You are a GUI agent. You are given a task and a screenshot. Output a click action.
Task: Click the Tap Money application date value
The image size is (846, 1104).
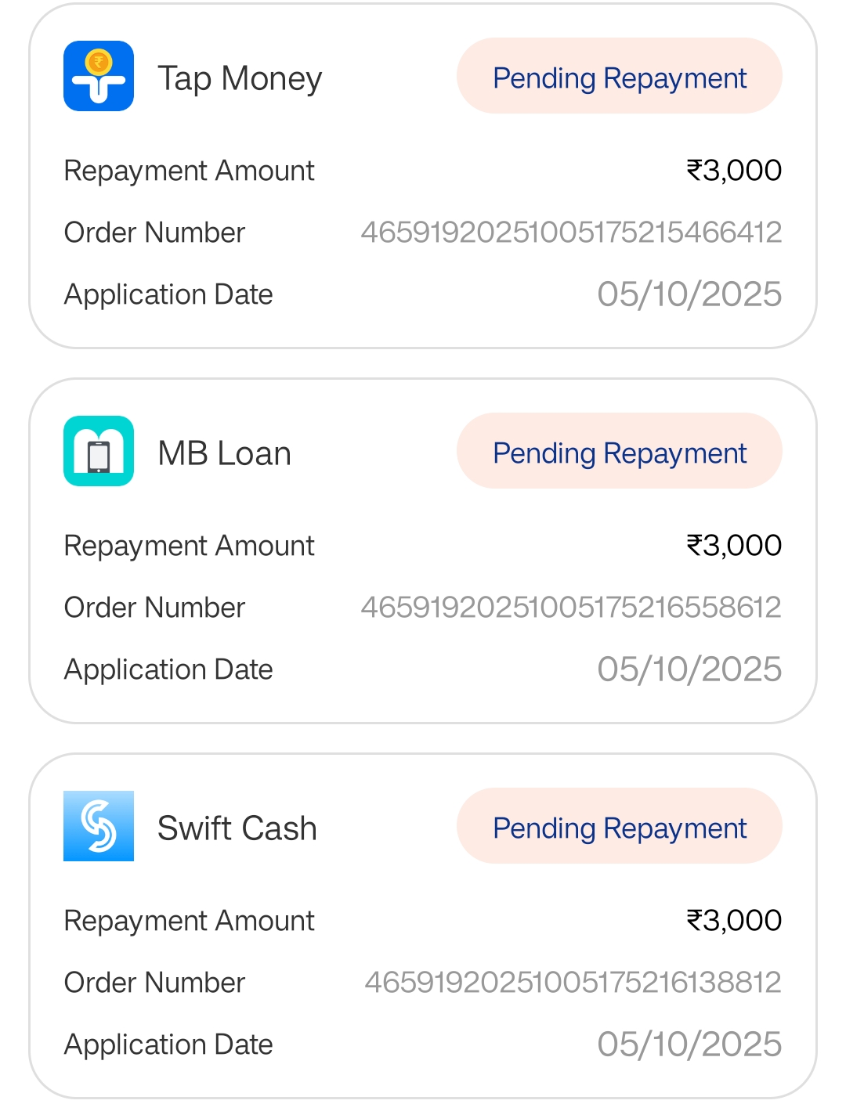point(689,294)
